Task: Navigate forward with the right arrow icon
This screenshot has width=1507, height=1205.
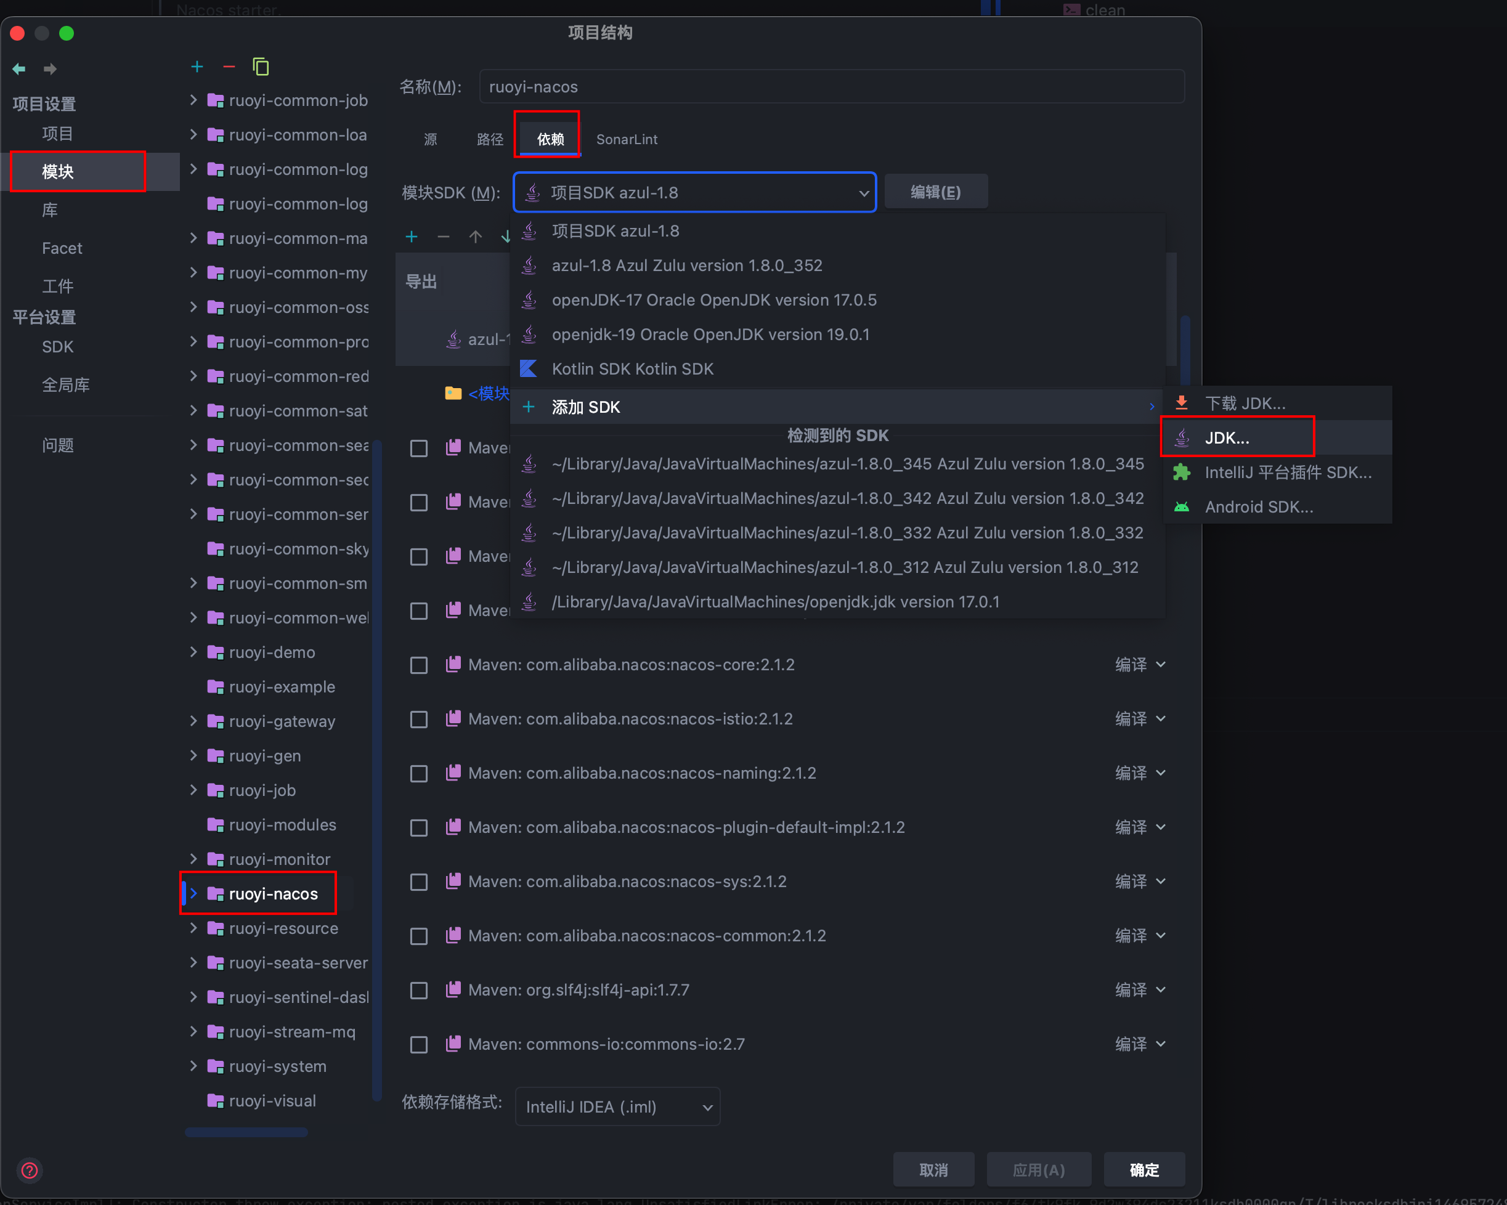Action: coord(50,68)
